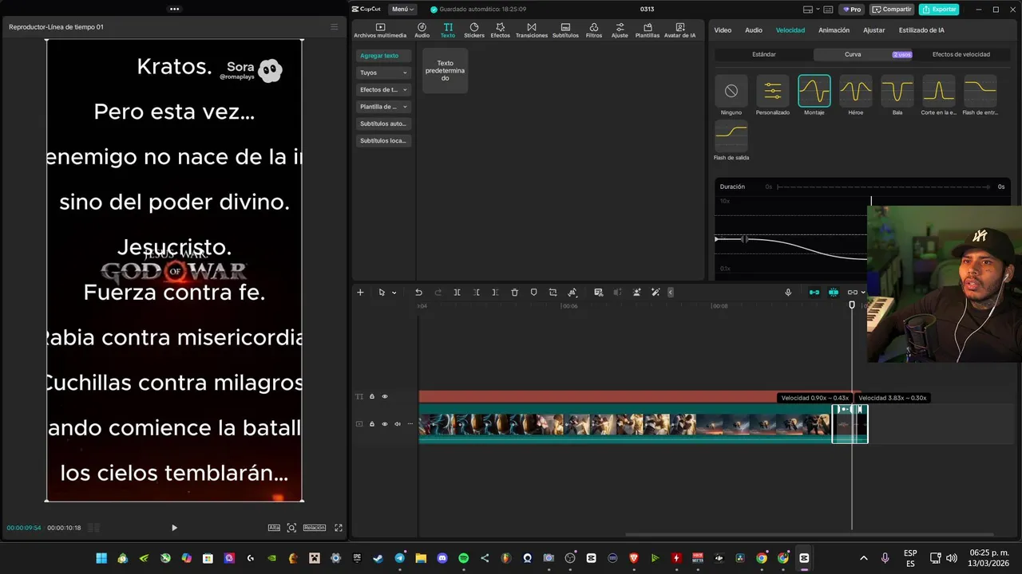Screen dimensions: 1022x574
Task: Add a marker with the shield icon
Action: (533, 293)
